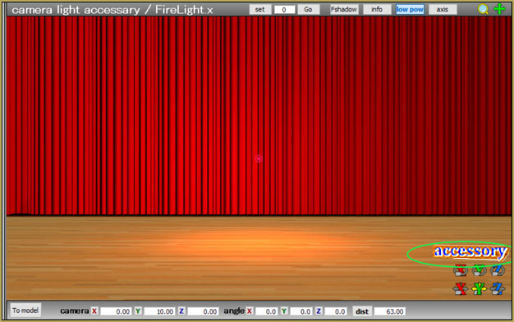514x322 pixels.
Task: Click the green Y rotation icon
Action: pos(479,270)
